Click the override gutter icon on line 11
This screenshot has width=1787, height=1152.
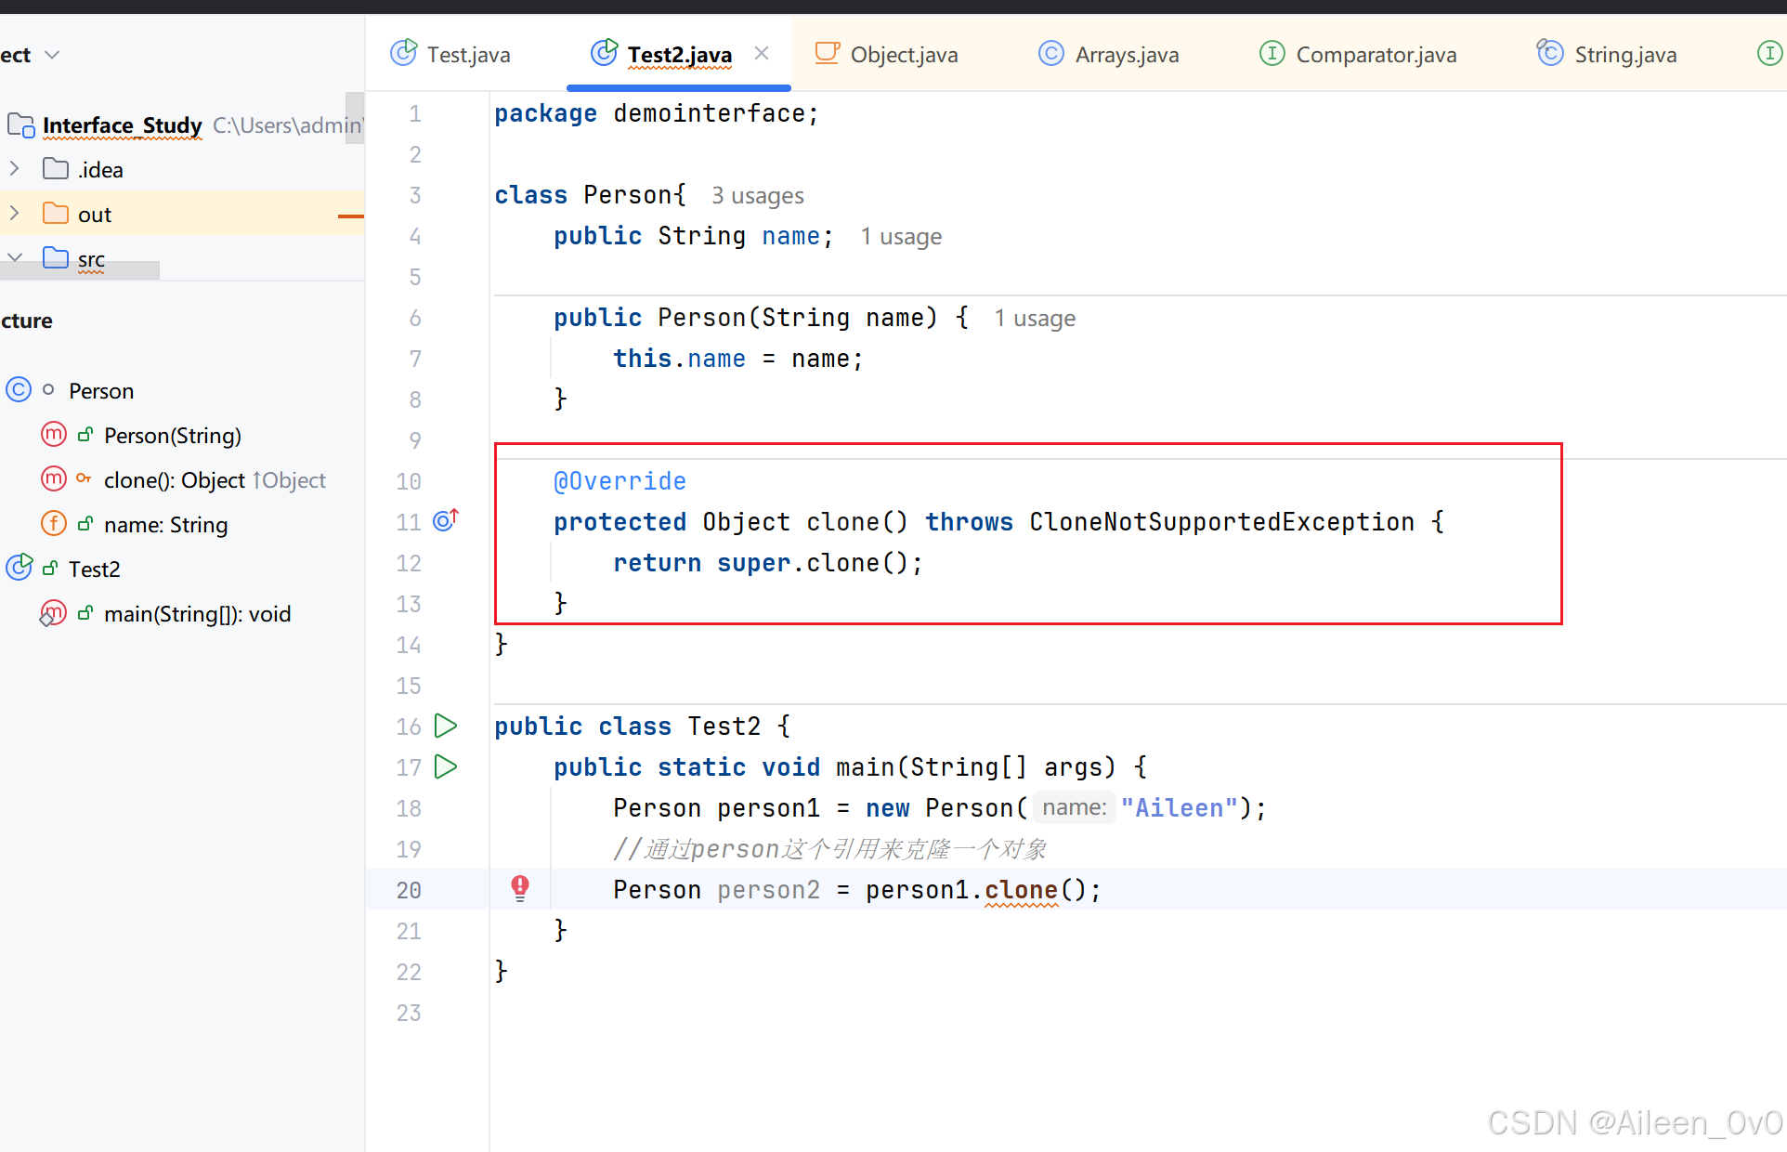pos(446,520)
